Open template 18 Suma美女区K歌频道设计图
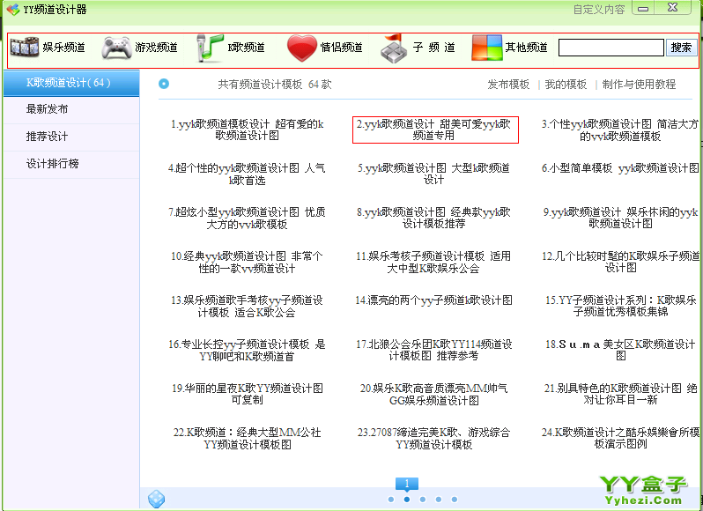This screenshot has height=511, width=703. tap(620, 350)
